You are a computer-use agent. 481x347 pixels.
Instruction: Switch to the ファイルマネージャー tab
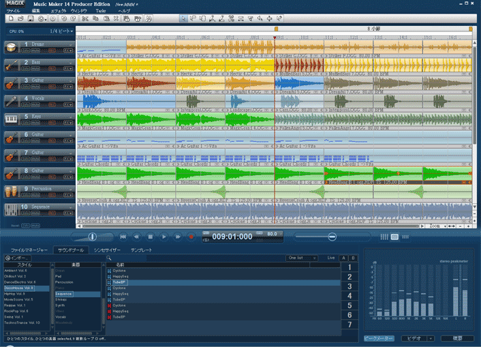pos(29,250)
